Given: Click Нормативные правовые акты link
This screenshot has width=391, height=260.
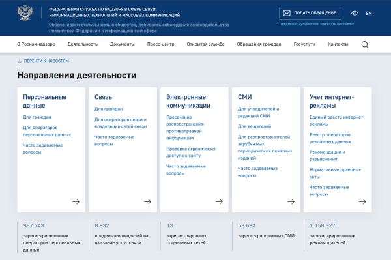Looking at the screenshot, I should [x=335, y=173].
